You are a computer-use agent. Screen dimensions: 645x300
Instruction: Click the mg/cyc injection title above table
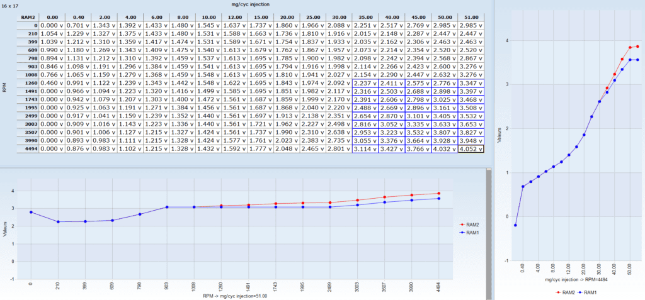249,4
